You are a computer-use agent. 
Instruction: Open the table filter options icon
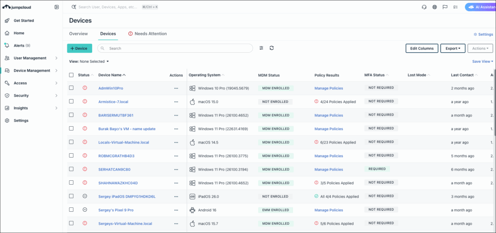click(262, 48)
